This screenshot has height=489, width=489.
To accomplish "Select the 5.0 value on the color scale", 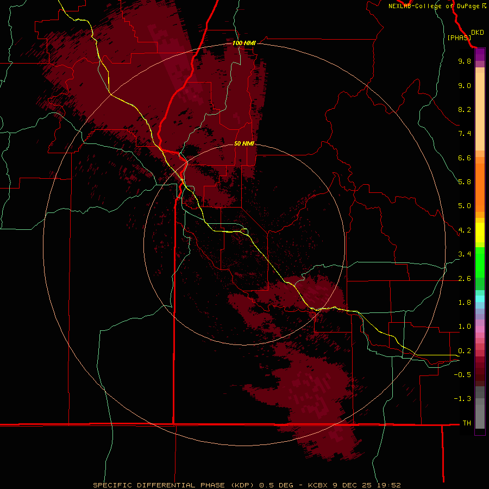I will coord(465,206).
